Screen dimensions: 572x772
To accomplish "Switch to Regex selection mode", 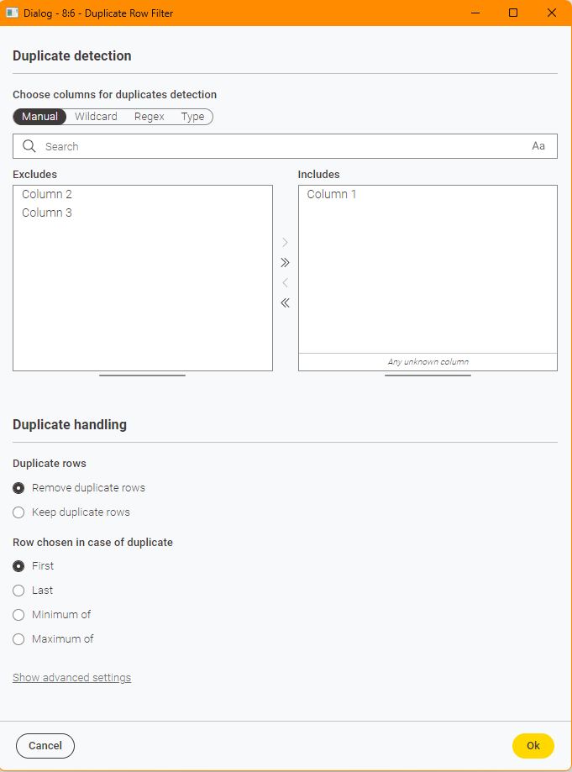I will coord(150,117).
